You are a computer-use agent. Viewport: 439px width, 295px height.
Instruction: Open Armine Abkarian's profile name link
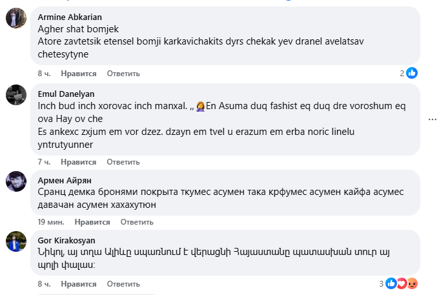(70, 17)
